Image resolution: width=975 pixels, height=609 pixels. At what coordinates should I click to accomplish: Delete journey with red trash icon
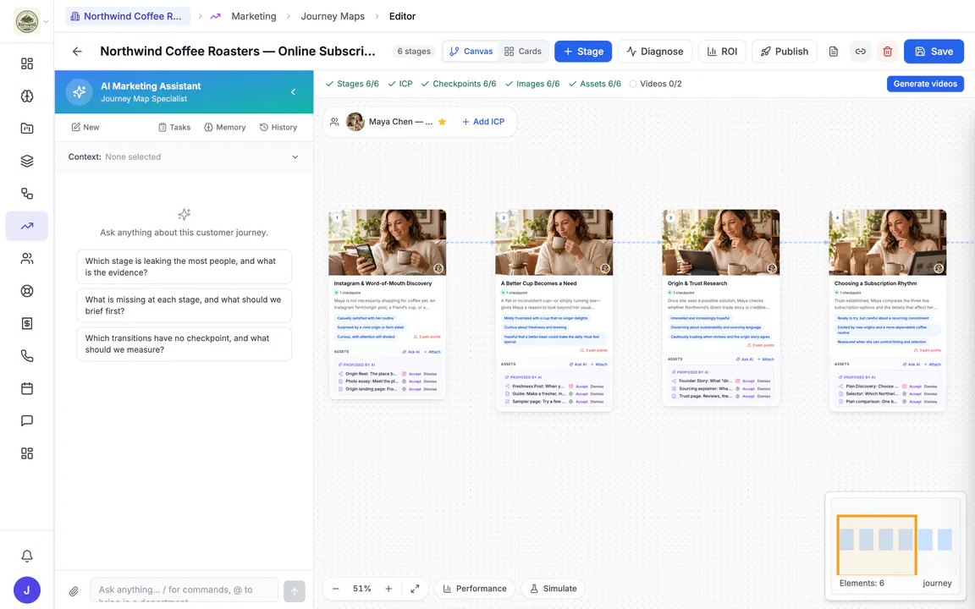pyautogui.click(x=887, y=52)
